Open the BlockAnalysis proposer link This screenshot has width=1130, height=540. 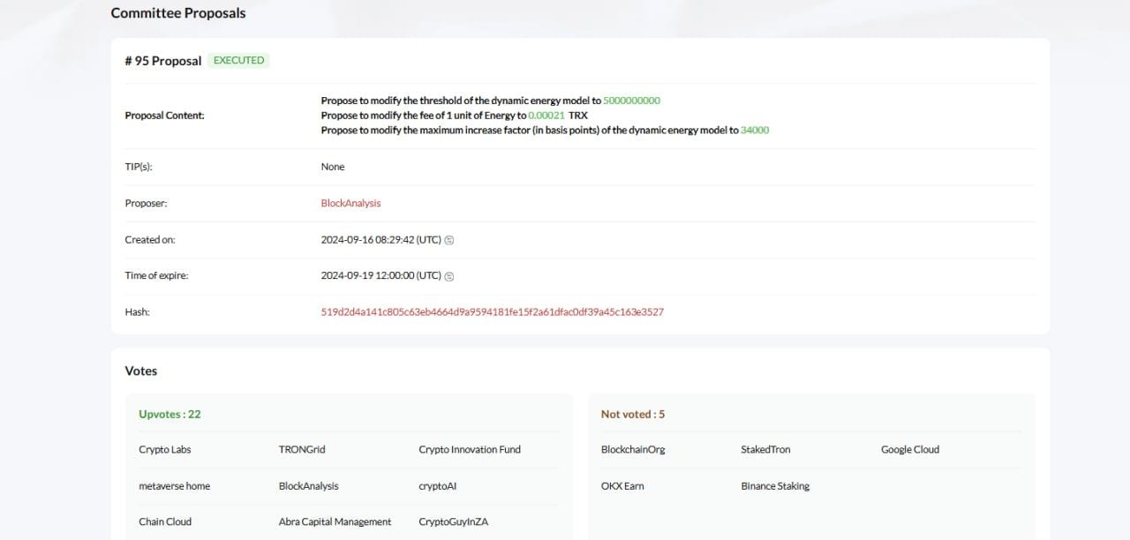350,203
